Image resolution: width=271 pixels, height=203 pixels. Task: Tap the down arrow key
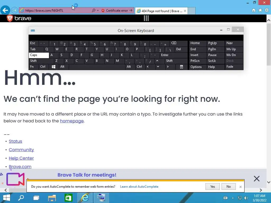[160, 67]
